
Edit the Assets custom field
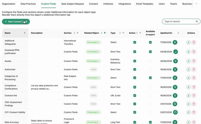[188, 61]
